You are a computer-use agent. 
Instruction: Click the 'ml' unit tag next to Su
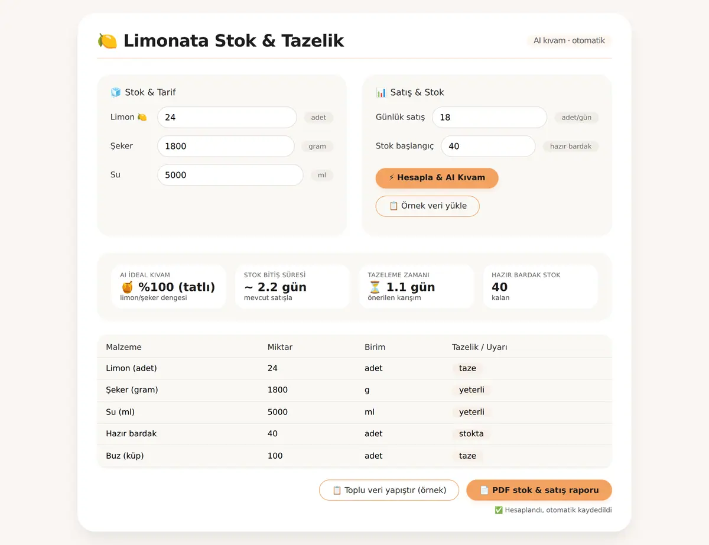point(322,175)
